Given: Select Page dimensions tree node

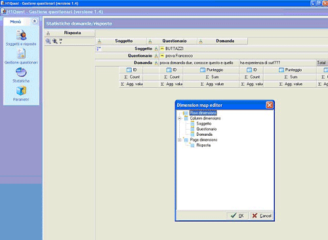Looking at the screenshot, I should (x=203, y=140).
